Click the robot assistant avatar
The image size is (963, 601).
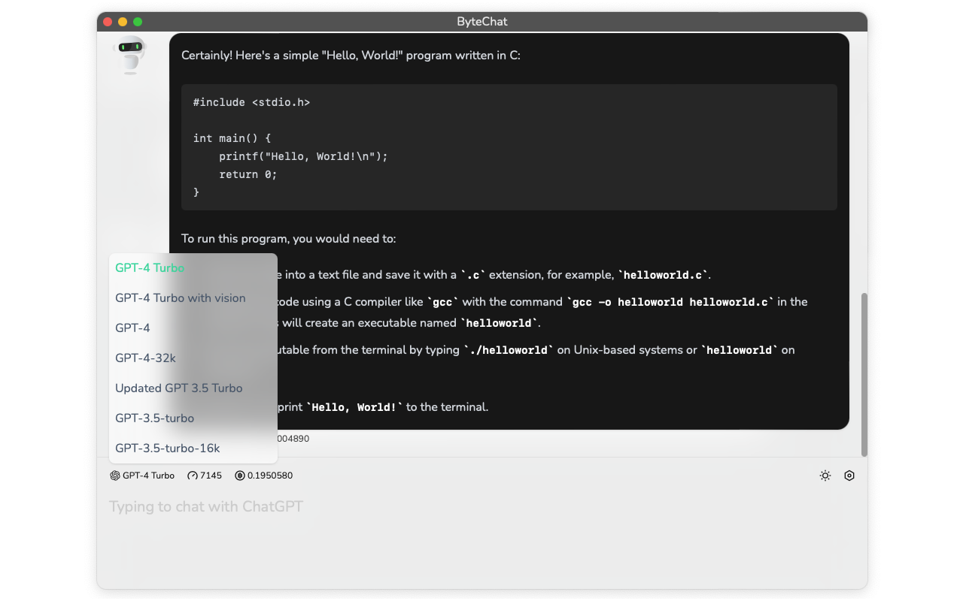130,54
